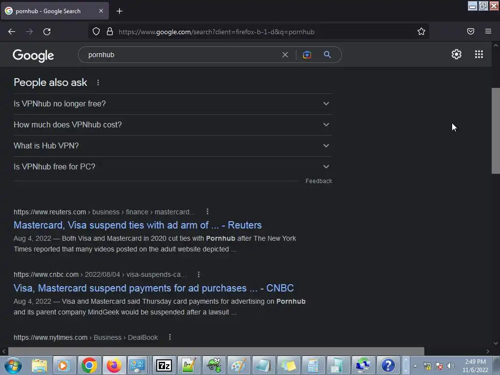Viewport: 500px width, 375px height.
Task: Click the address bar URL
Action: (216, 32)
